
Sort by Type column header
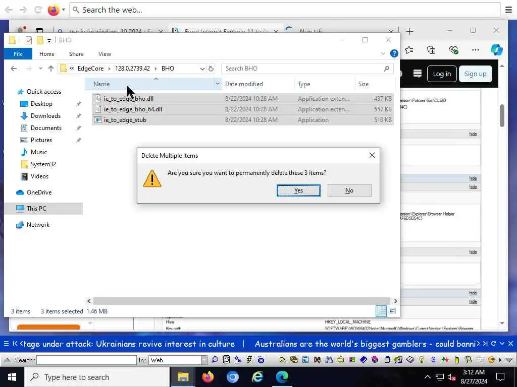pyautogui.click(x=304, y=84)
